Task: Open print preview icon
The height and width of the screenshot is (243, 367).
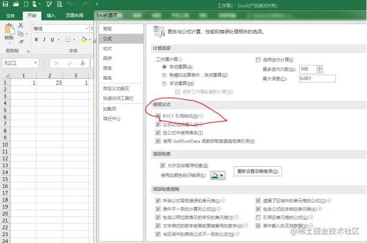Action: (60, 4)
